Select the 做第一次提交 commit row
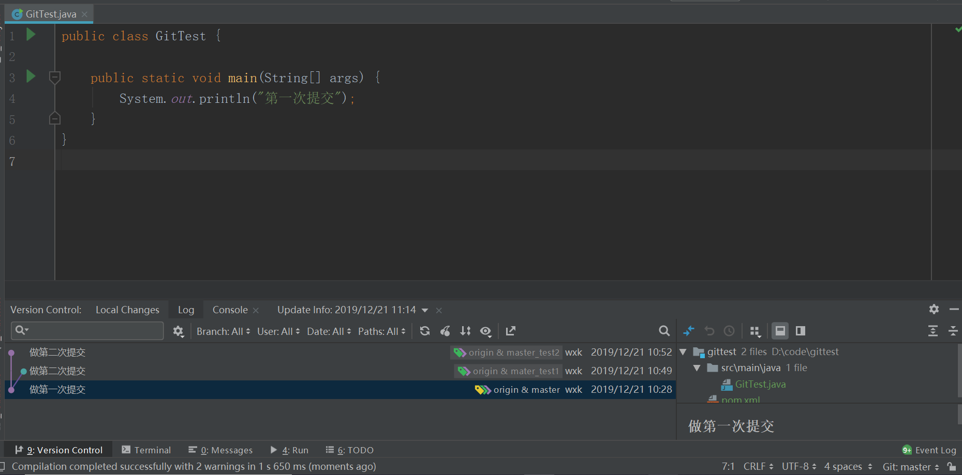 pyautogui.click(x=340, y=390)
